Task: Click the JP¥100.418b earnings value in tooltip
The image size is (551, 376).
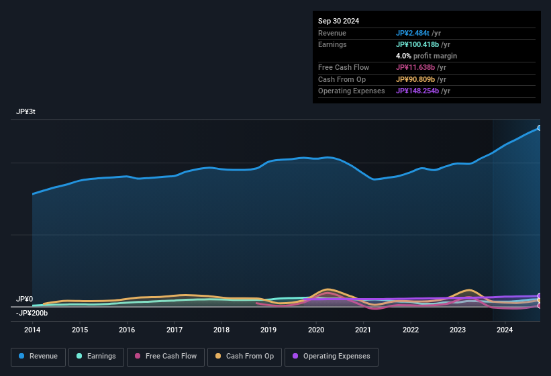Action: [x=417, y=44]
